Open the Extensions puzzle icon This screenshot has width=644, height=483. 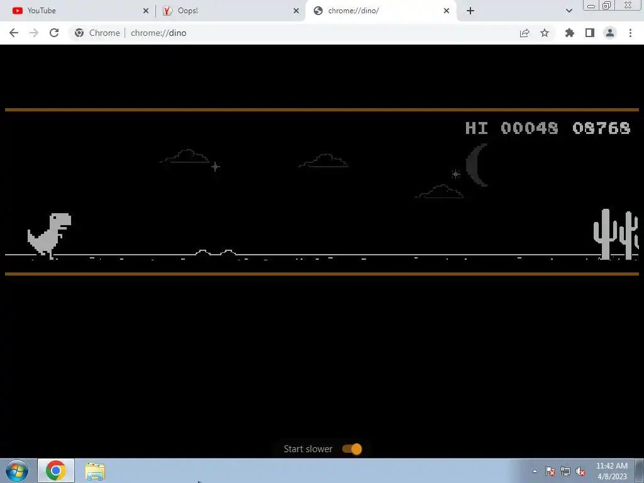570,33
